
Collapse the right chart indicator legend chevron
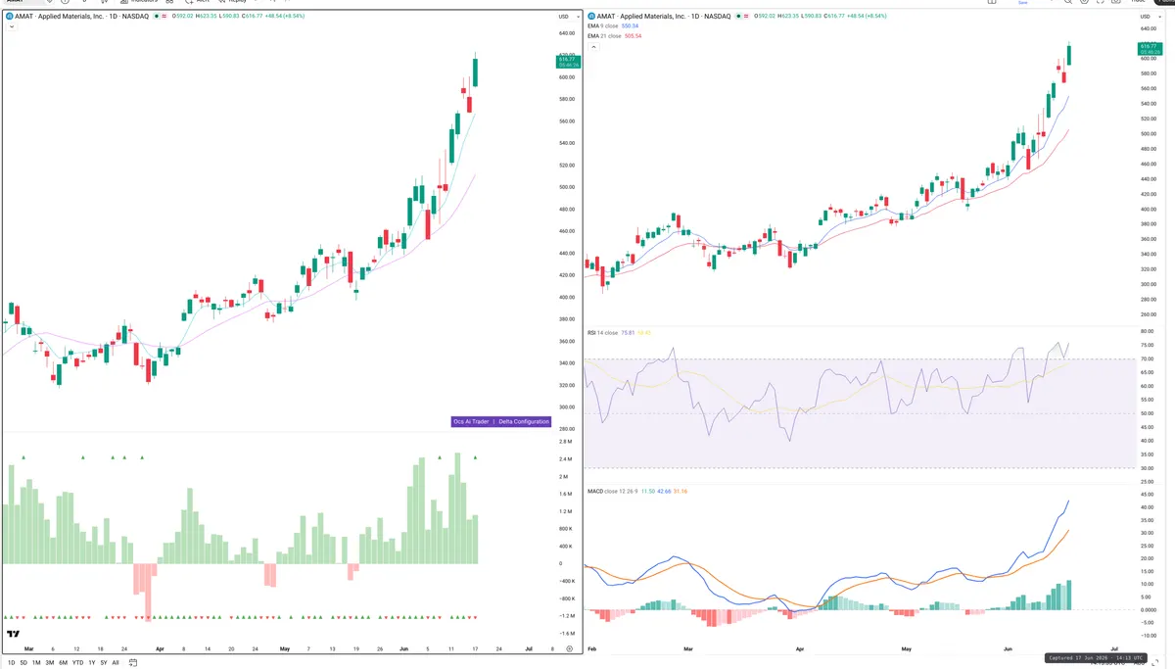tap(592, 46)
